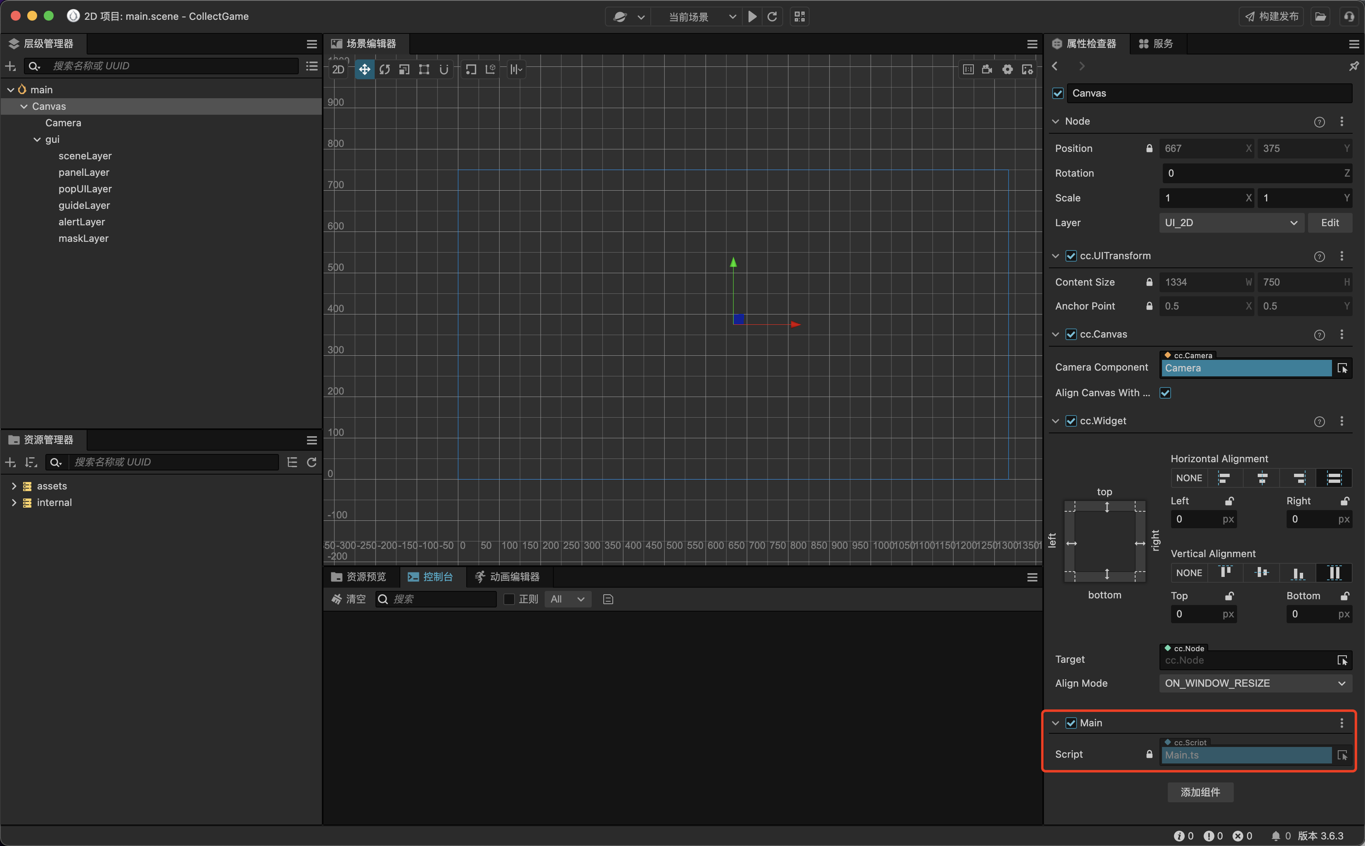Open the scene settings gear icon
This screenshot has height=846, width=1365.
click(1008, 69)
